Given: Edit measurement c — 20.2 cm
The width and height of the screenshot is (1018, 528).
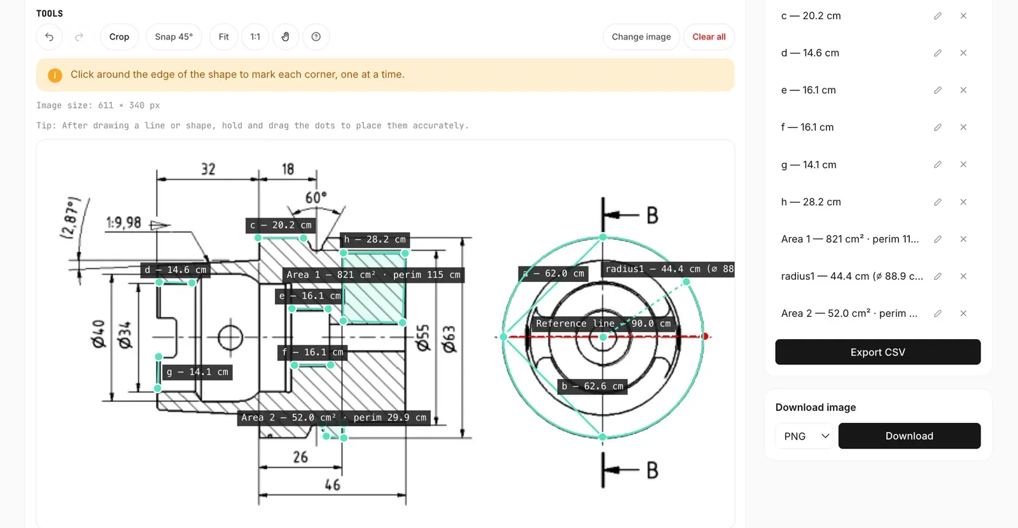Looking at the screenshot, I should tap(938, 16).
